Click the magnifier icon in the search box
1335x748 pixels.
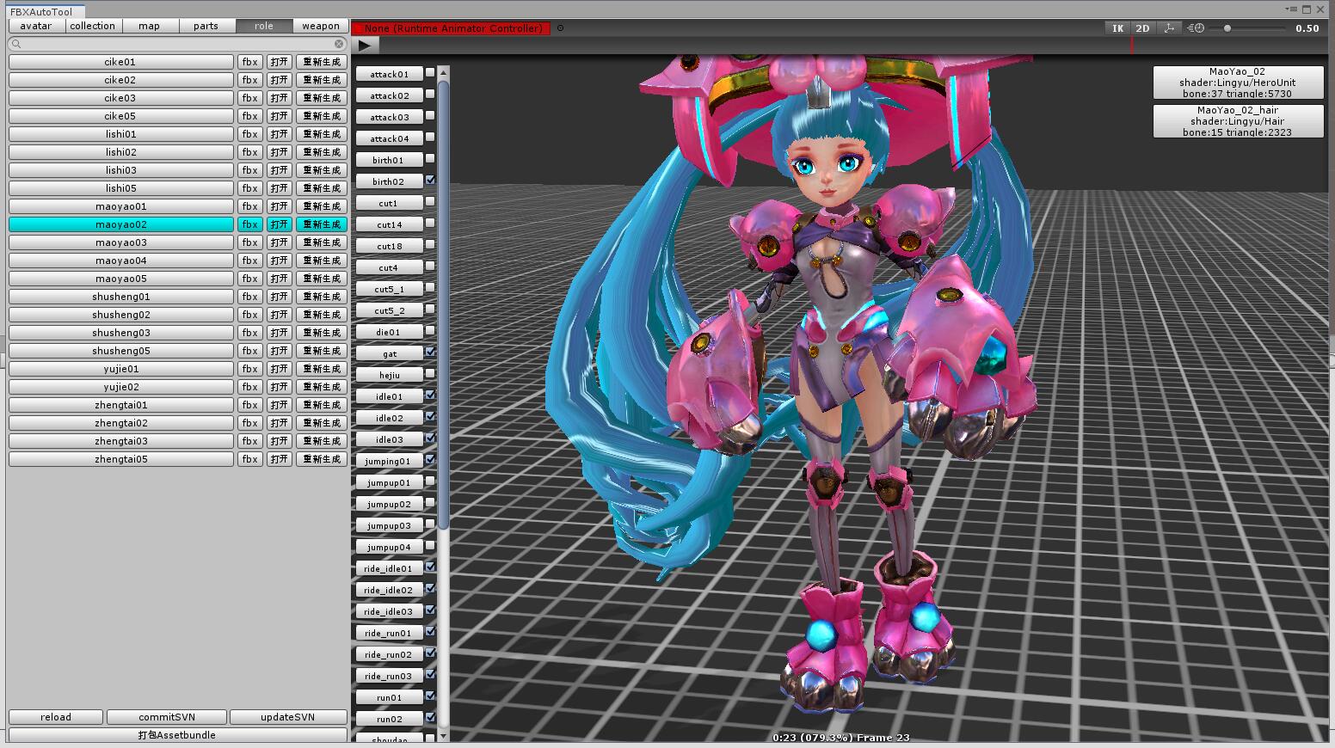point(17,44)
